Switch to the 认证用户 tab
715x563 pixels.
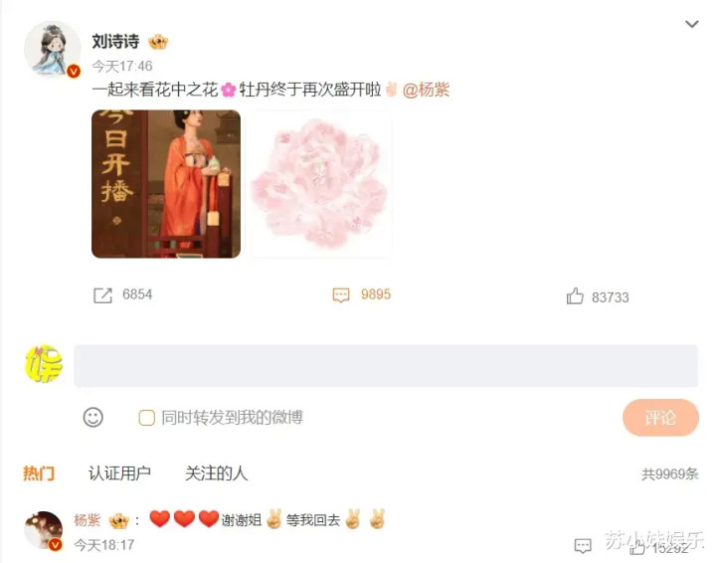point(119,473)
